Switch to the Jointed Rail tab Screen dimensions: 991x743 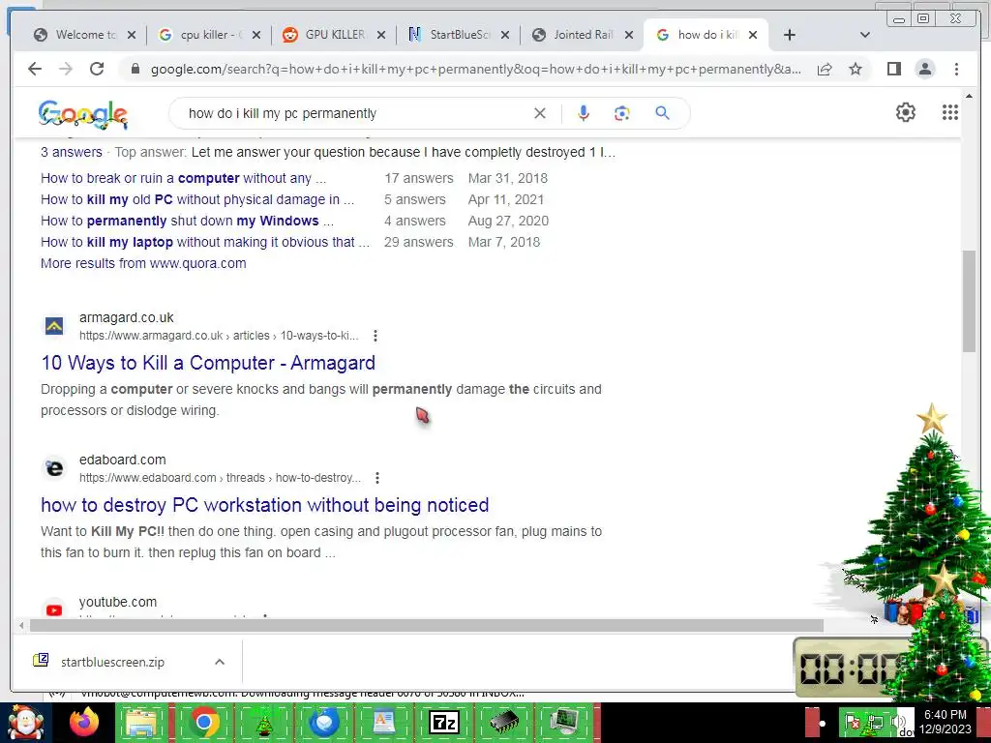[583, 35]
